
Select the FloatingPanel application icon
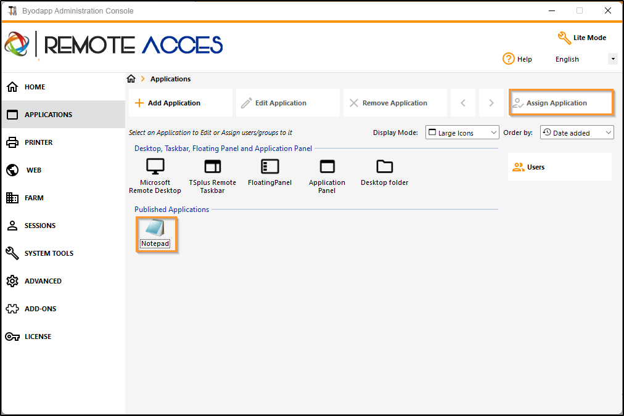click(270, 166)
